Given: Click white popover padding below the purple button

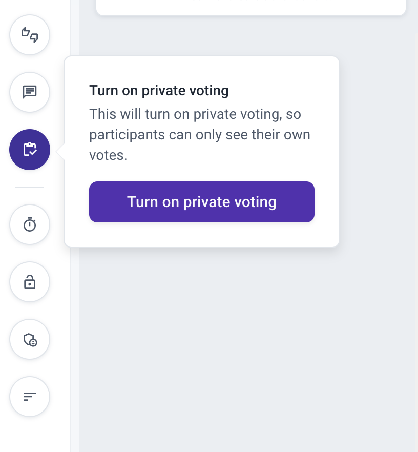Looking at the screenshot, I should click(x=202, y=234).
